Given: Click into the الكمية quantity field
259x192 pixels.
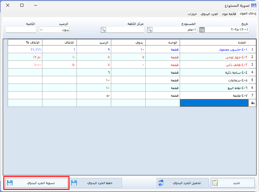Looking at the screenshot, I should click(x=21, y=30).
